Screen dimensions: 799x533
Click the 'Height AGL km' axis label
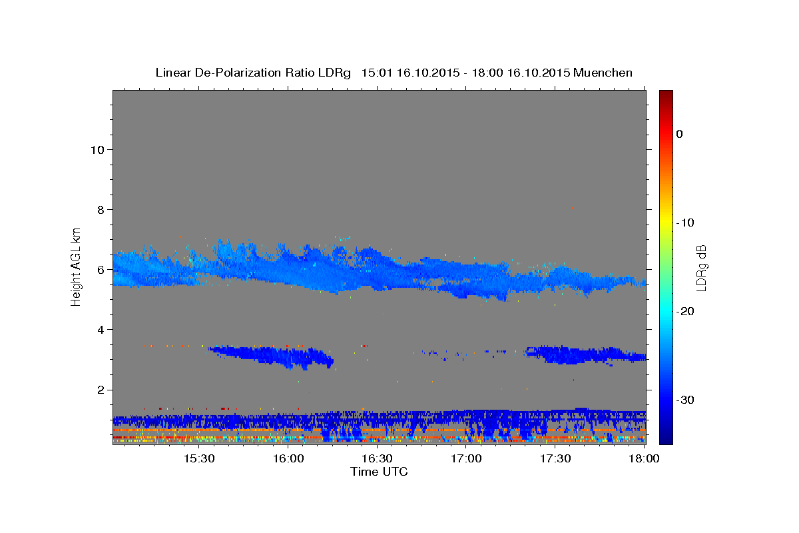pyautogui.click(x=77, y=266)
